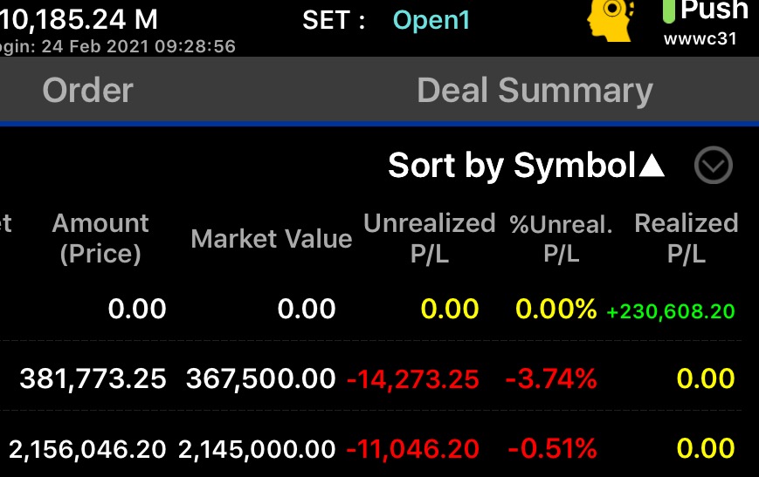The image size is (759, 477).
Task: Switch to the Order tab
Action: pyautogui.click(x=87, y=91)
